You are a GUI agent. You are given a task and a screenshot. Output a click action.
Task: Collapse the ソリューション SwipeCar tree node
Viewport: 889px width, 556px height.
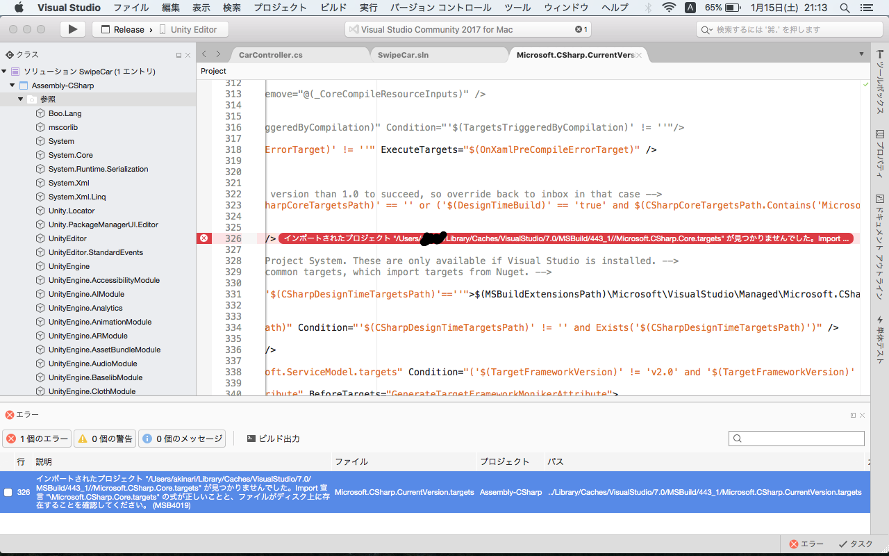(x=4, y=71)
